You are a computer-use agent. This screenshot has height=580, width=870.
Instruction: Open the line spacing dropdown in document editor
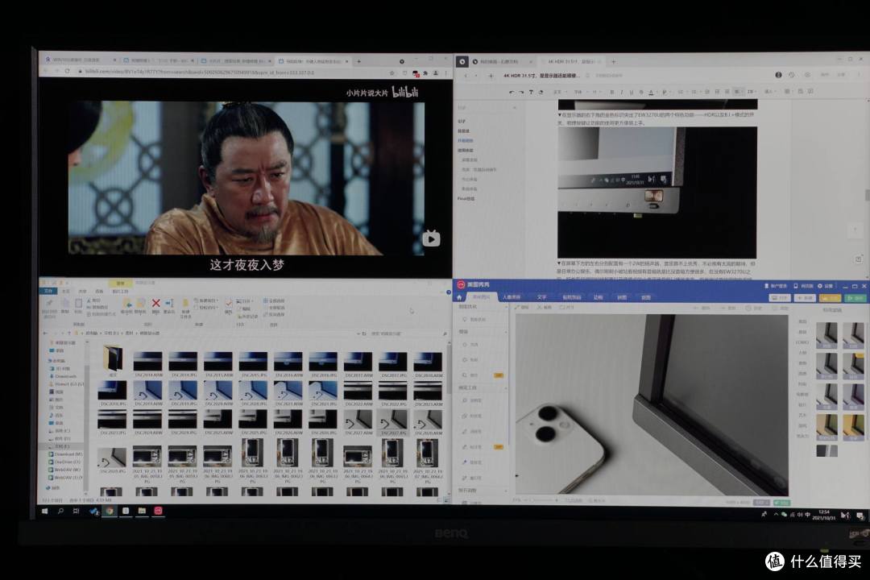pyautogui.click(x=751, y=92)
